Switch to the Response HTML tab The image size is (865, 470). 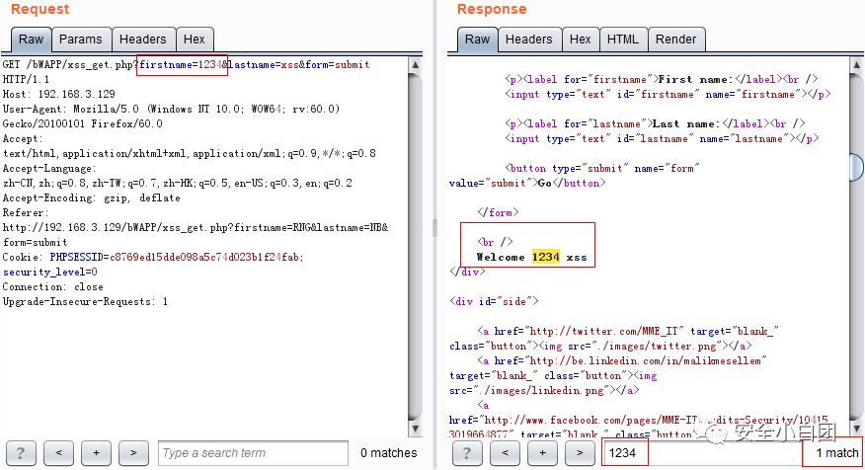tap(623, 39)
